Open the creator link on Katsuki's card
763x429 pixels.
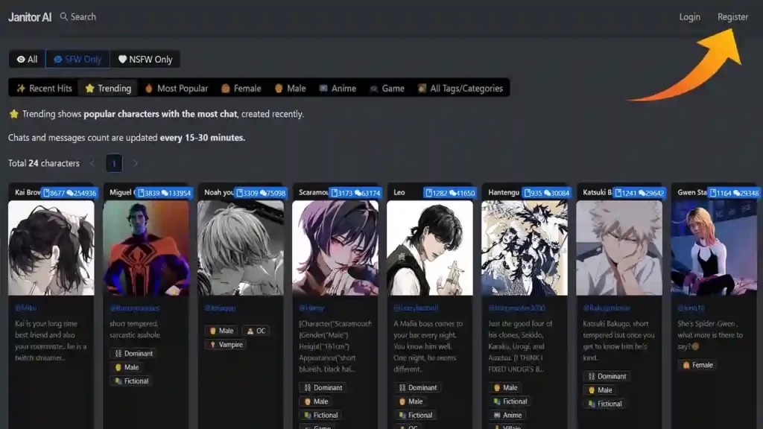pos(607,308)
